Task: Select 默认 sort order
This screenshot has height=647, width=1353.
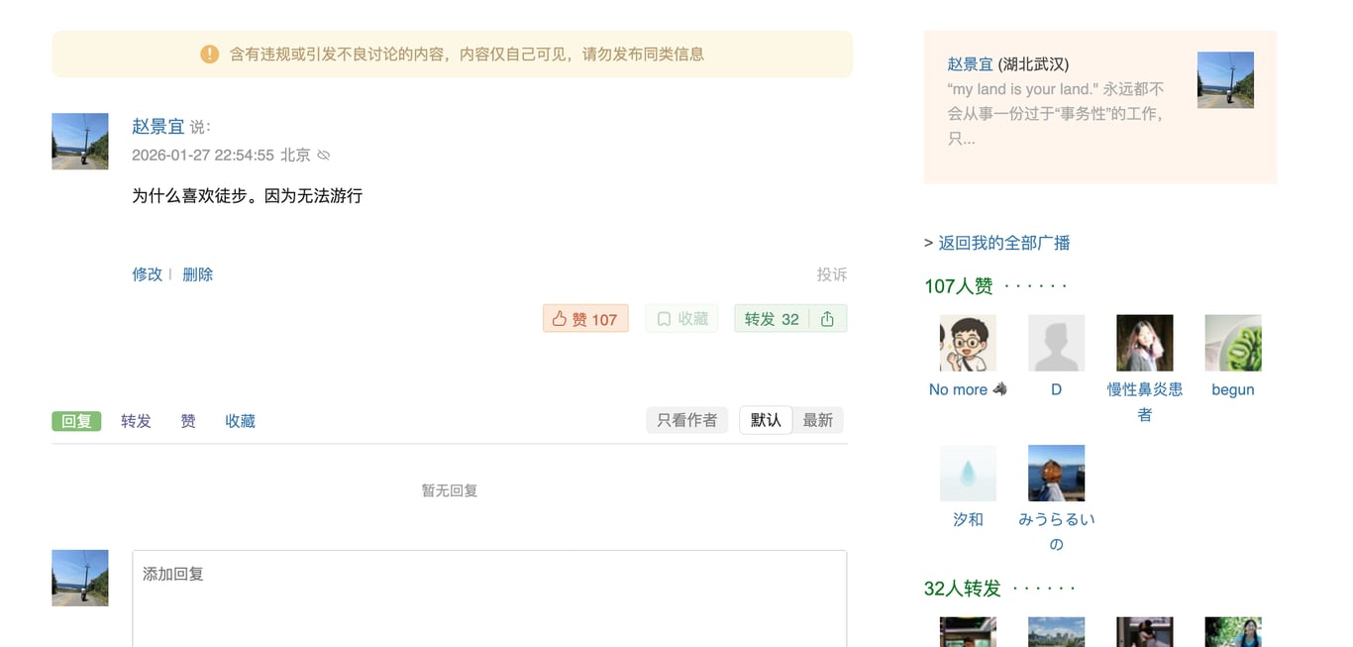Action: click(x=766, y=420)
